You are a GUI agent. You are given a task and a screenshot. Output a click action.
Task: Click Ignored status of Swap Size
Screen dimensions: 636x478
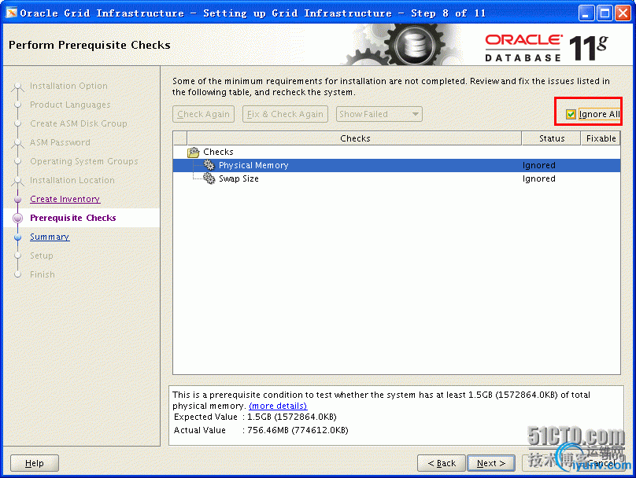coord(538,178)
